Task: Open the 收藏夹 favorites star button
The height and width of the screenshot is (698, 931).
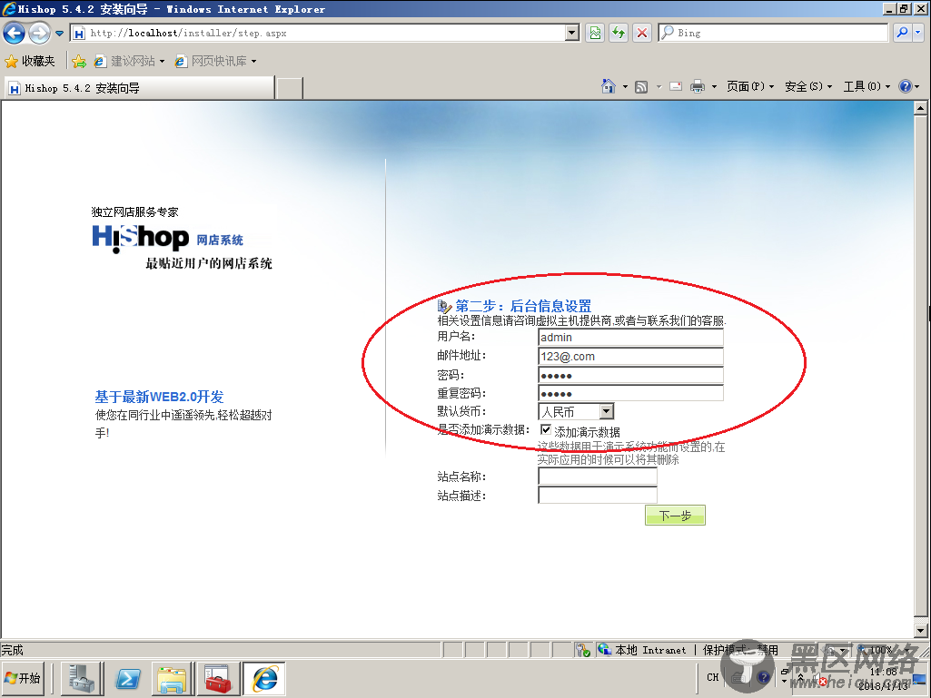Action: [x=30, y=61]
